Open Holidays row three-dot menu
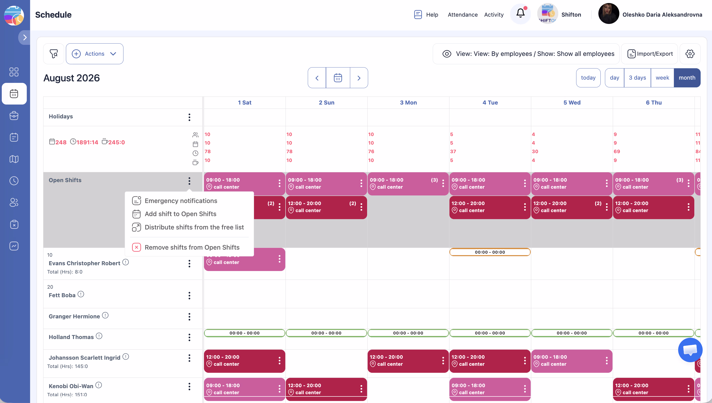Viewport: 712px width, 403px height. click(x=189, y=117)
